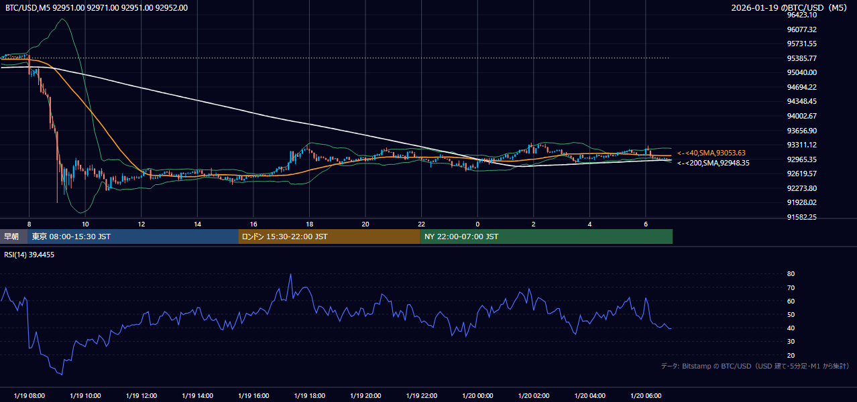
Task: Click hour label 10 on price chart axis
Action: tap(85, 224)
